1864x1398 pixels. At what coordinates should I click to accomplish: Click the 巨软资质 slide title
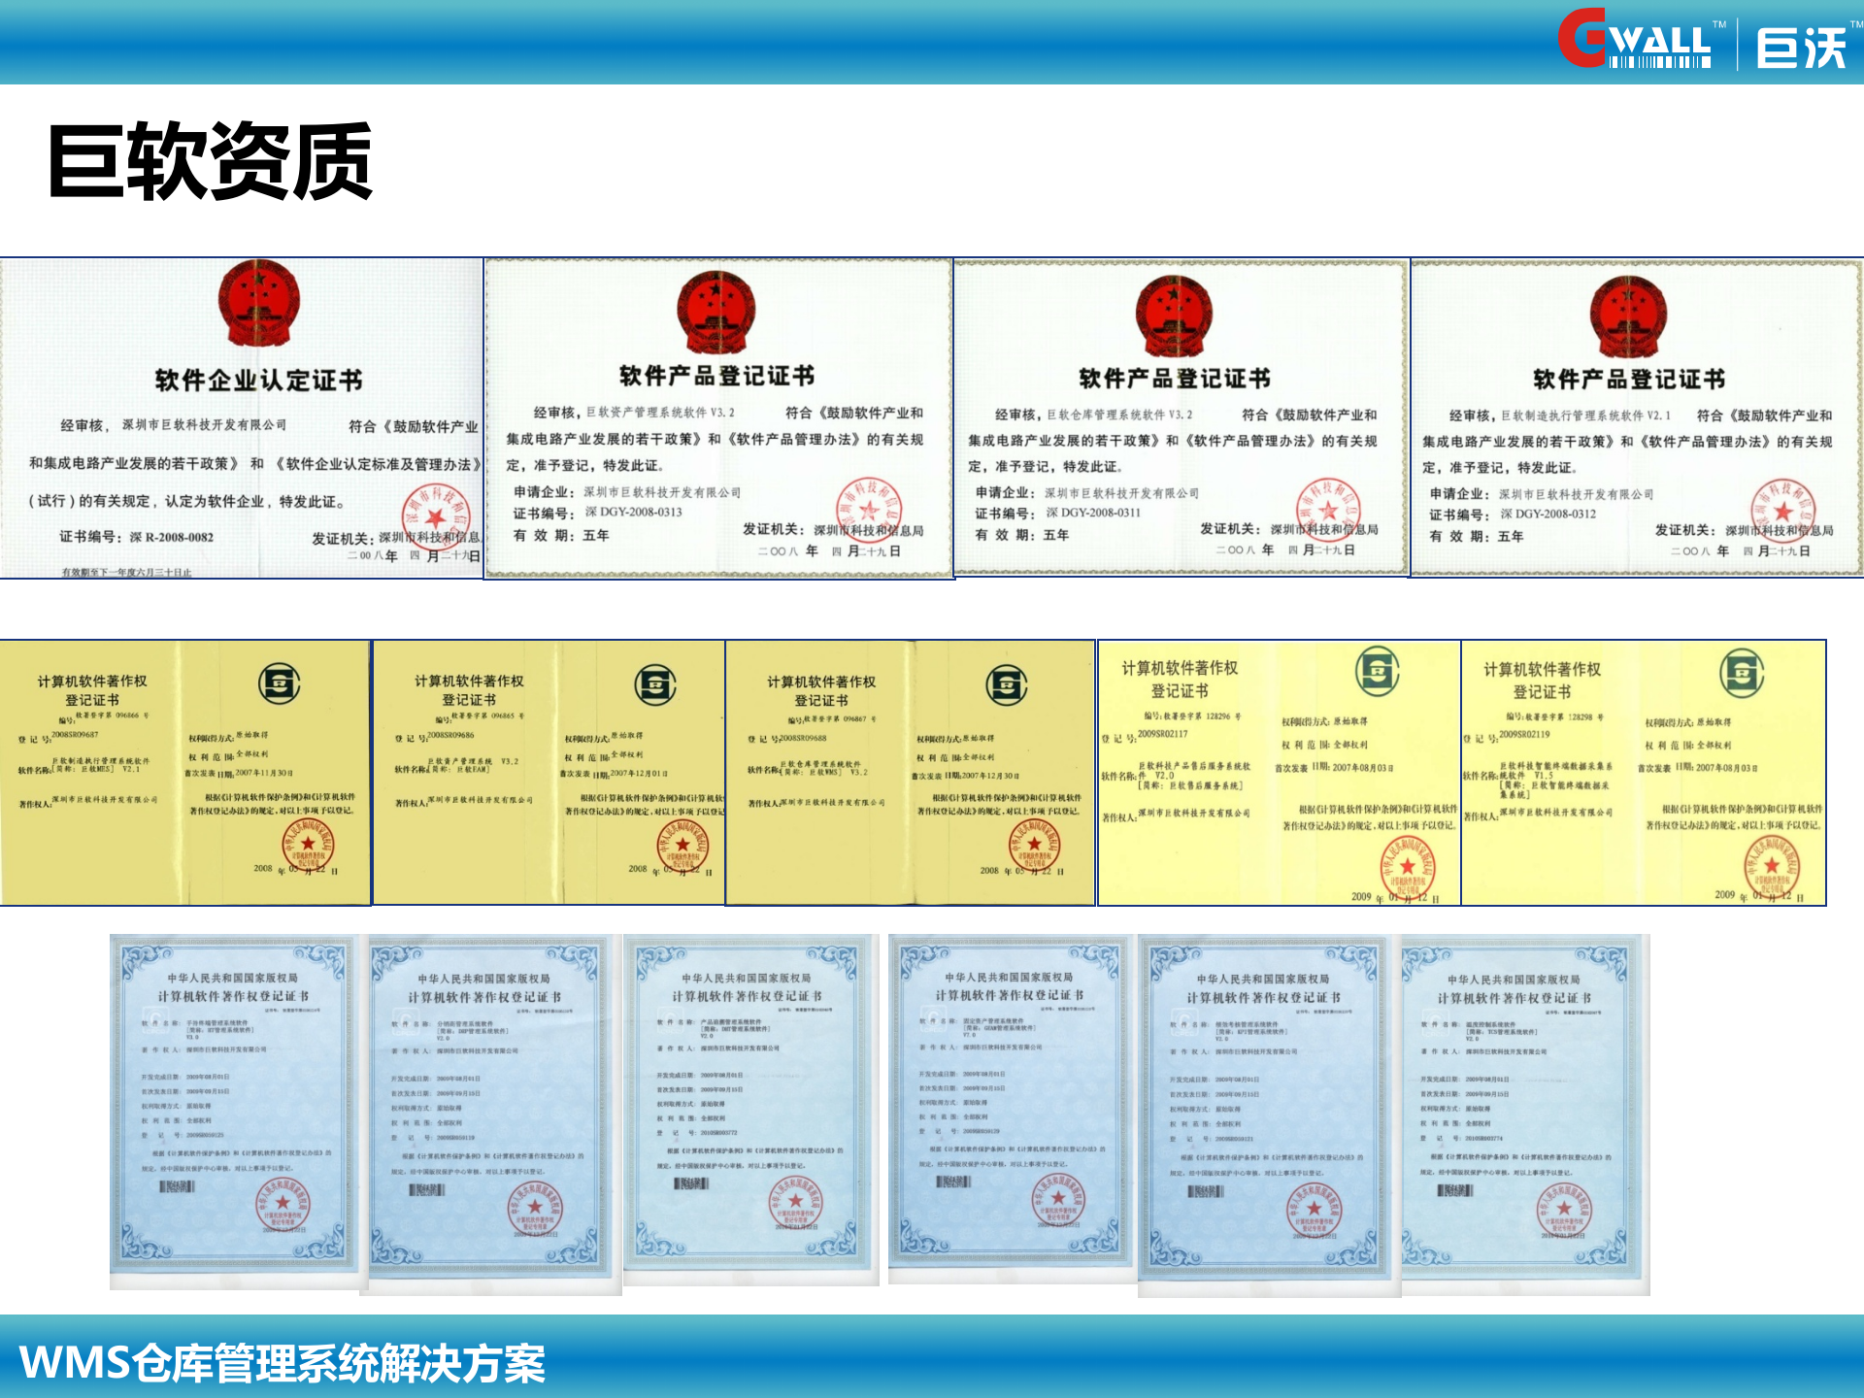209,160
